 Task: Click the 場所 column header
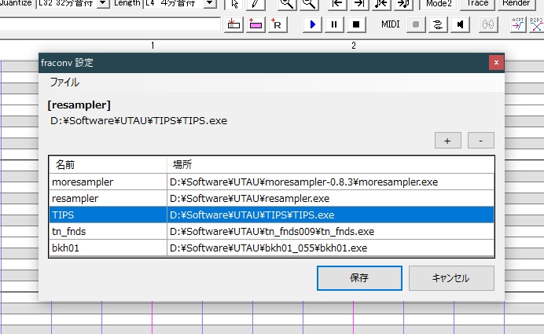click(x=331, y=165)
